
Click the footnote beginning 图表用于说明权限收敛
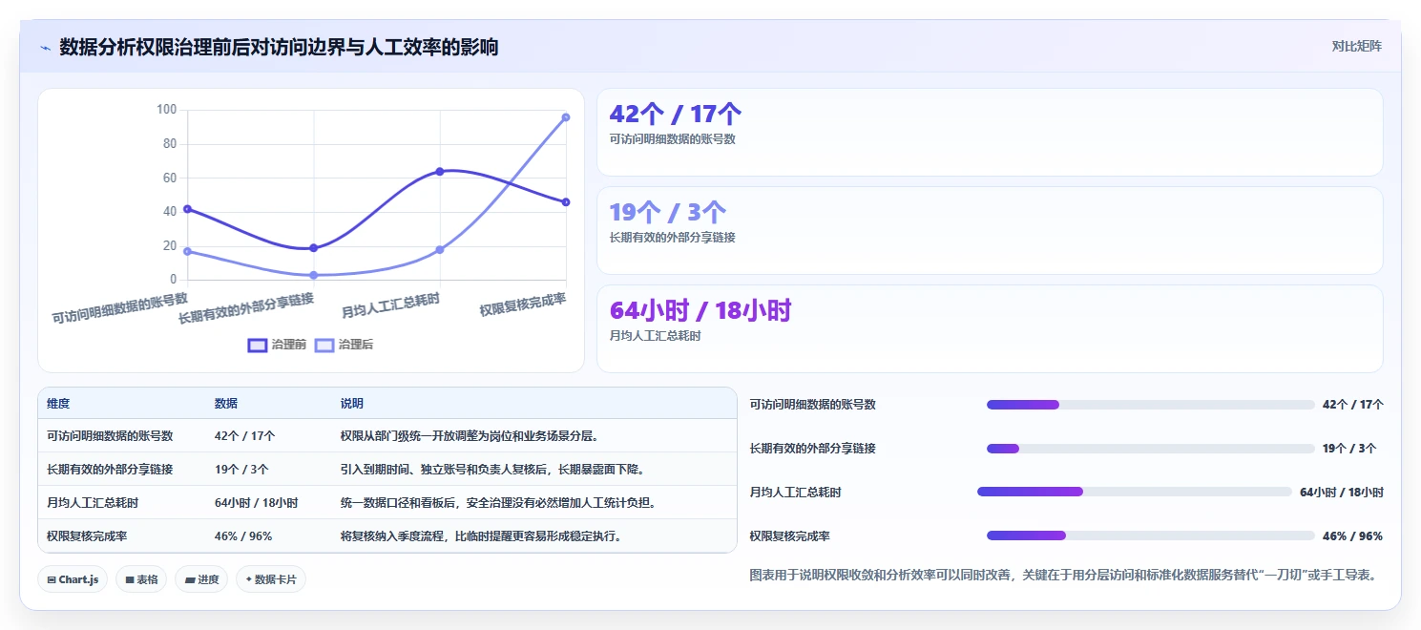(1063, 575)
